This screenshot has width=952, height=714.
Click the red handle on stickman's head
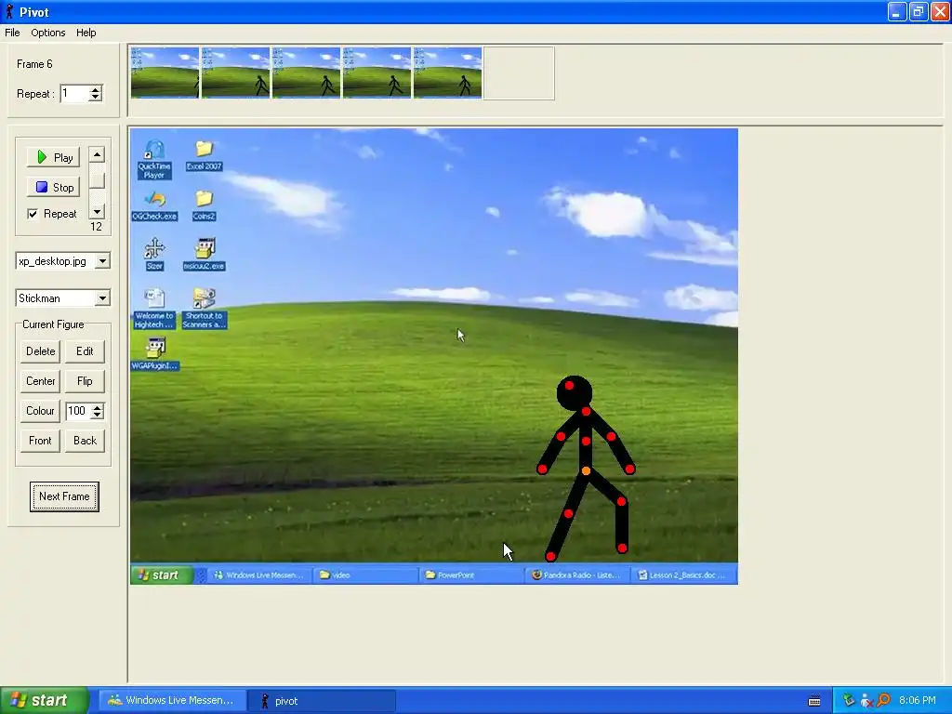569,385
